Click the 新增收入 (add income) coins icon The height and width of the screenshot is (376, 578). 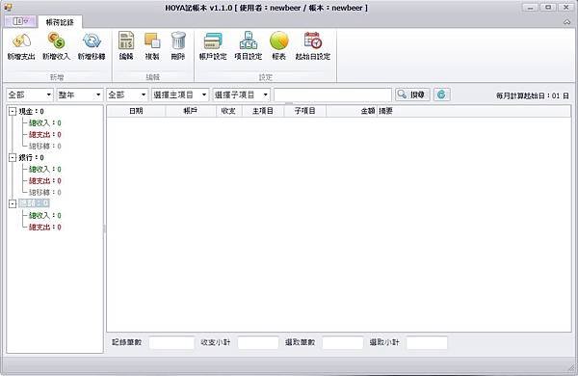(57, 40)
